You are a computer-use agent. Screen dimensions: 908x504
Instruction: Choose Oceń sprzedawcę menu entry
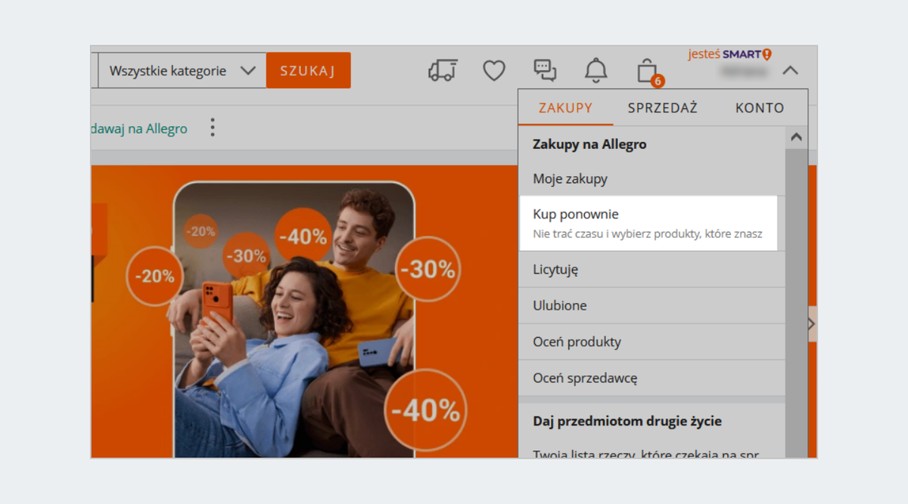tap(651, 378)
